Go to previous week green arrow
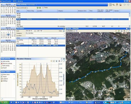Screen dimensions: 131x104 [x=38, y=8]
